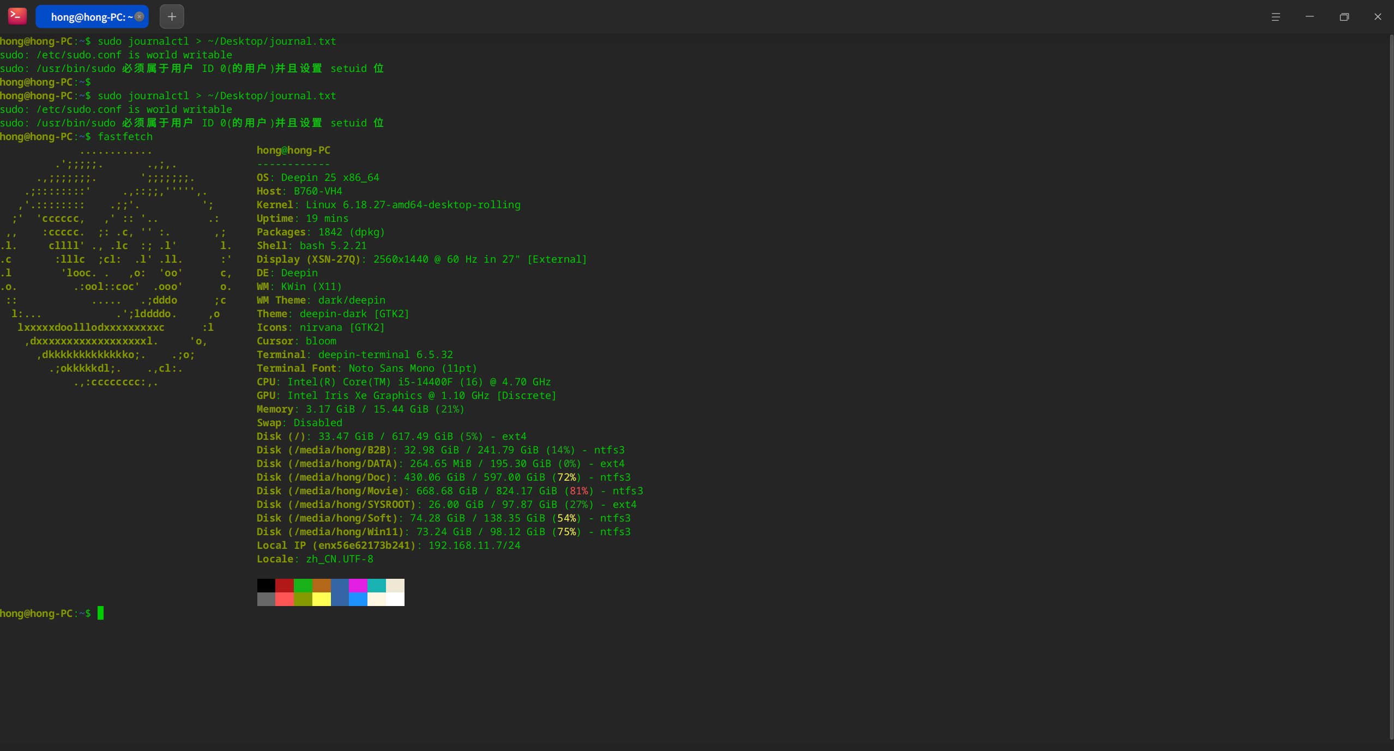Click the terminal vertical scrollbar
The height and width of the screenshot is (751, 1394).
pyautogui.click(x=1391, y=387)
